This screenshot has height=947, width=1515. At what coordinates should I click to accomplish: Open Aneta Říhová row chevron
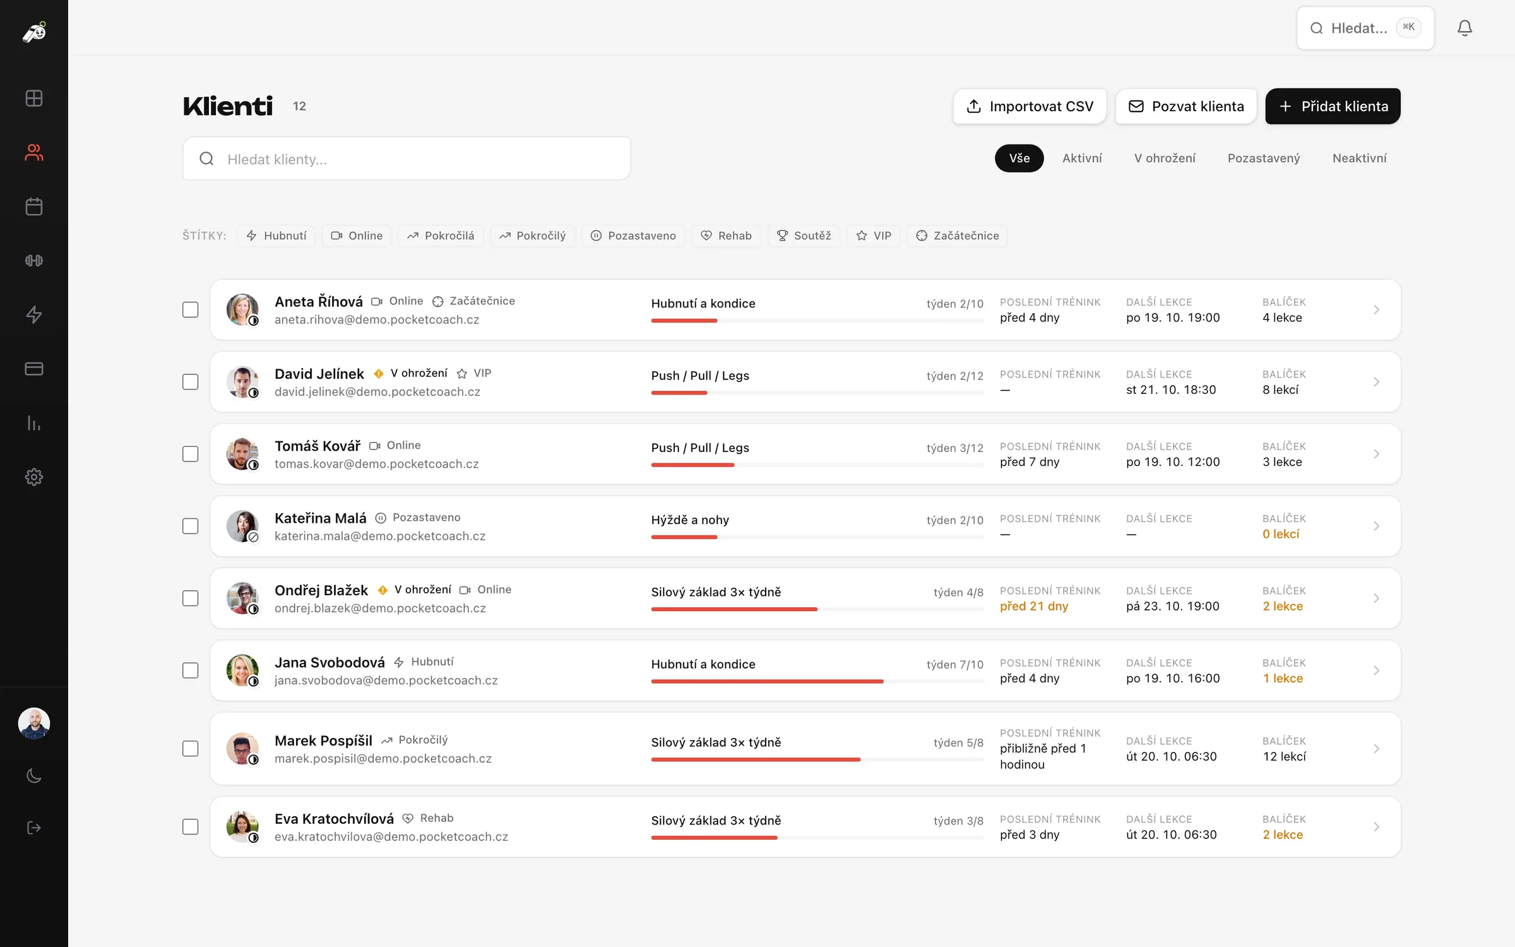[1376, 309]
